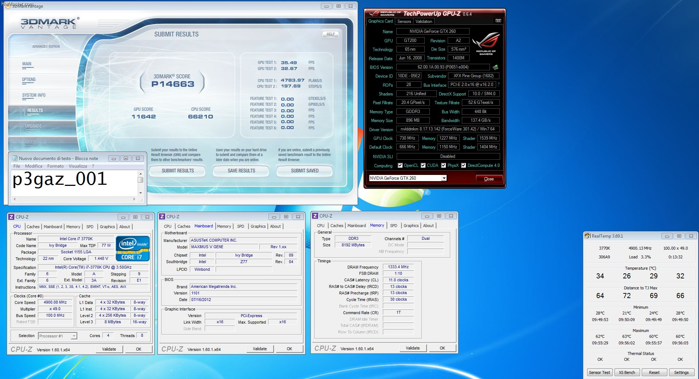Switch to the Sensors tab in GPU-Z
The width and height of the screenshot is (699, 379).
(404, 22)
